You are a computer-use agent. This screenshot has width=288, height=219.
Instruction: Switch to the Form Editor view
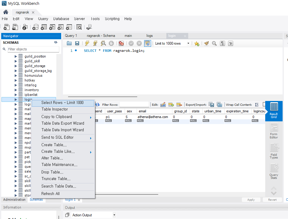[x=274, y=131]
